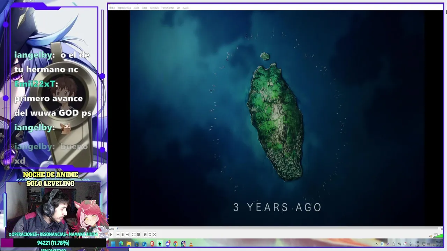The height and width of the screenshot is (251, 447).
Task: Expand hidden system tray icons
Action: [376, 244]
